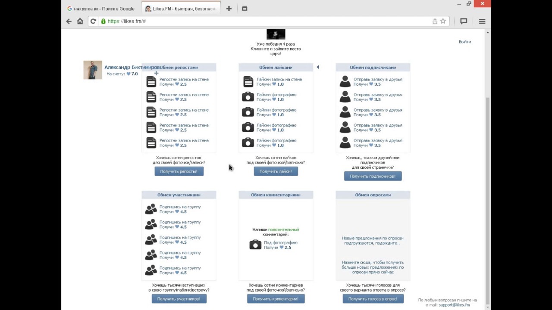This screenshot has height=310, width=552.
Task: Click the browser back arrow button
Action: coord(69,21)
